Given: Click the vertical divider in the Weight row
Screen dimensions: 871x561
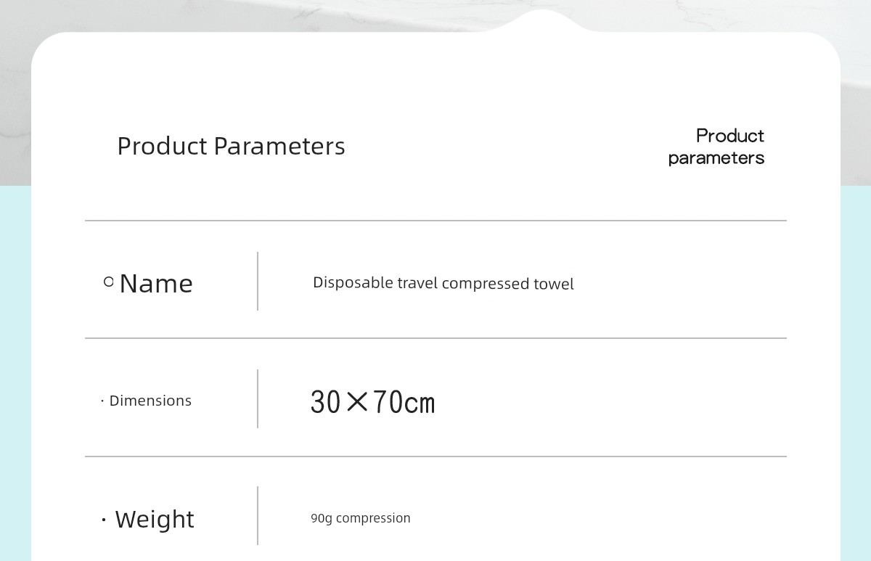Looking at the screenshot, I should pos(258,515).
